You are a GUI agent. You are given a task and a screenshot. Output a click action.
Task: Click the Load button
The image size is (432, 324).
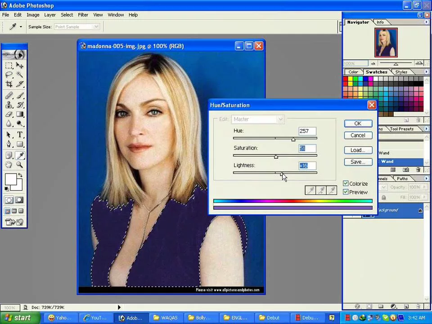[358, 150]
